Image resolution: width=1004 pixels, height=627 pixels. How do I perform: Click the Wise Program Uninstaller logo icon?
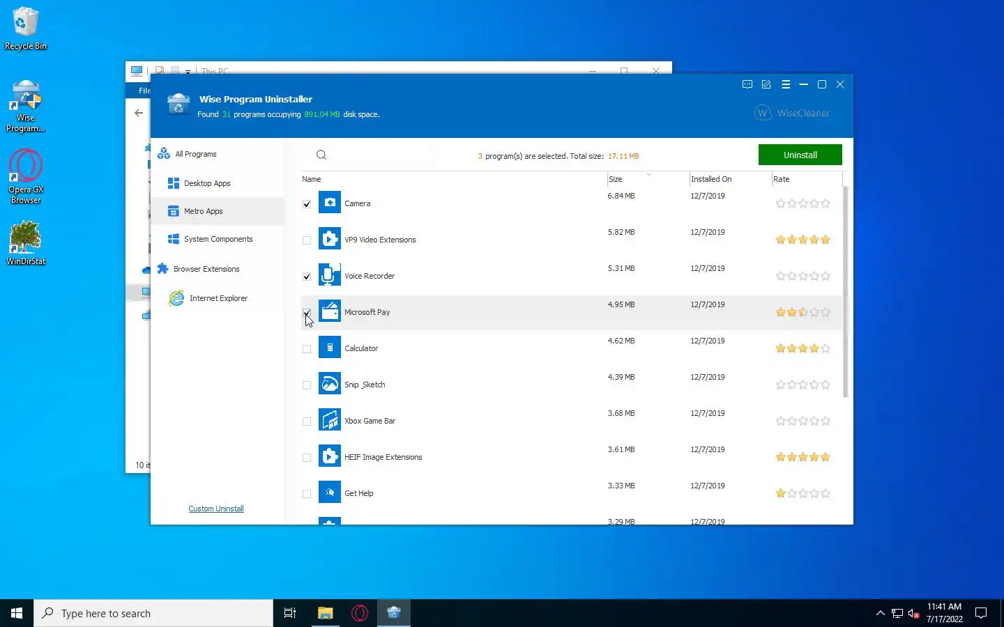[178, 104]
